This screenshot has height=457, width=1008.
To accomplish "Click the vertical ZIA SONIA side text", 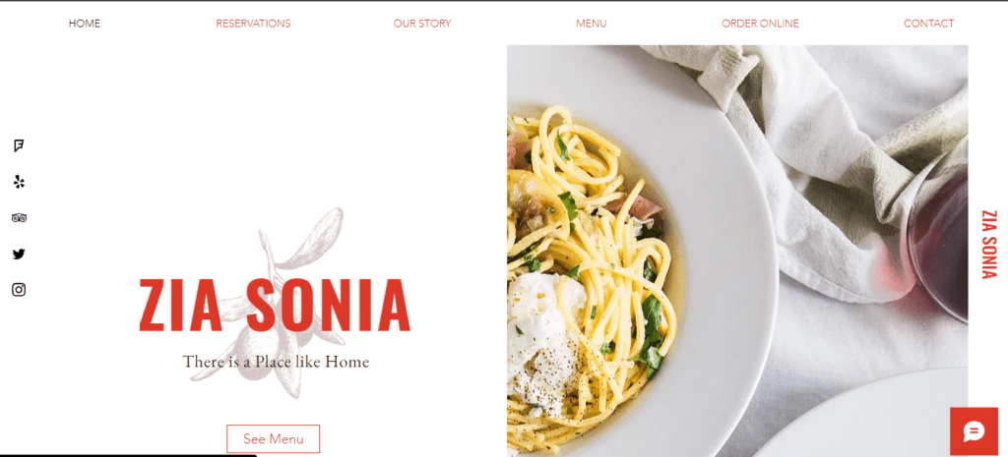I will [x=988, y=244].
